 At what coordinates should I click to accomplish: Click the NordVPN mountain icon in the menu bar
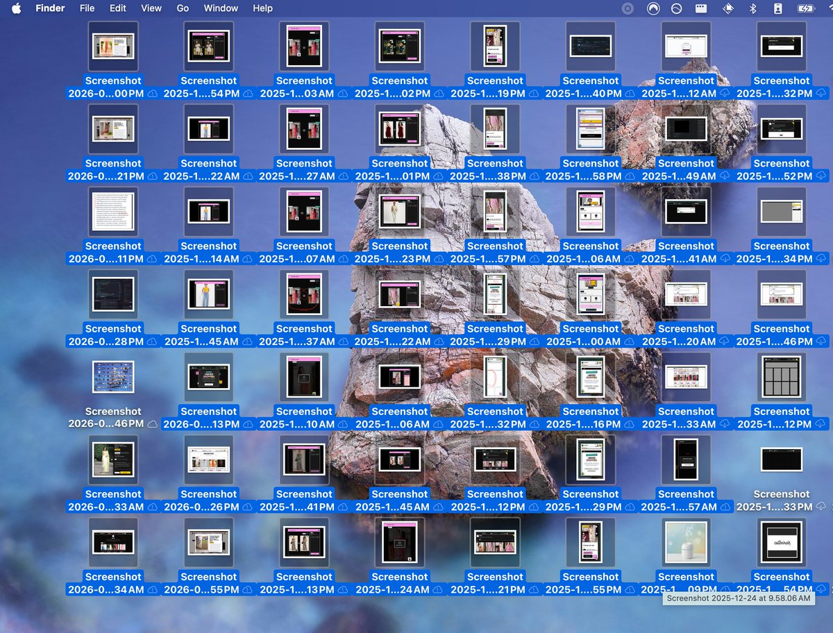(x=653, y=8)
